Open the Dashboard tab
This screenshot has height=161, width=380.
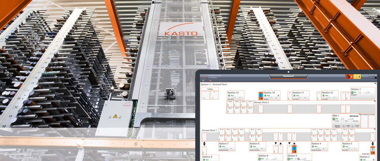click(x=288, y=76)
